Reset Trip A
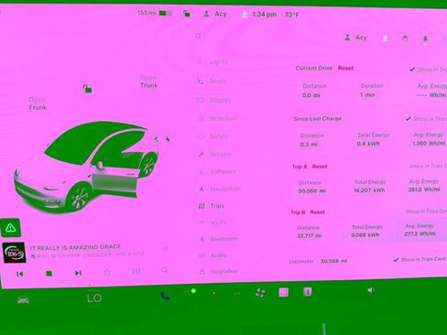This screenshot has width=447, height=335. (320, 167)
